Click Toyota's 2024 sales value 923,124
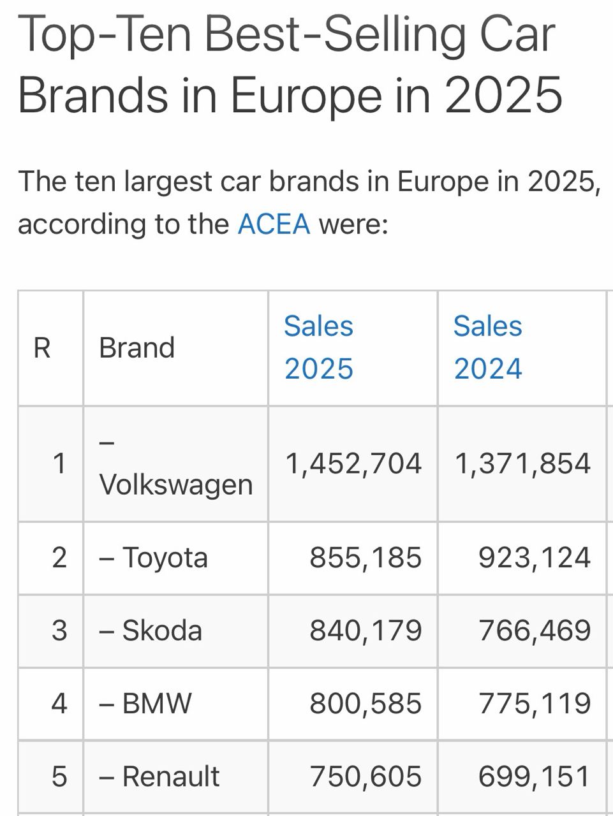 [535, 558]
